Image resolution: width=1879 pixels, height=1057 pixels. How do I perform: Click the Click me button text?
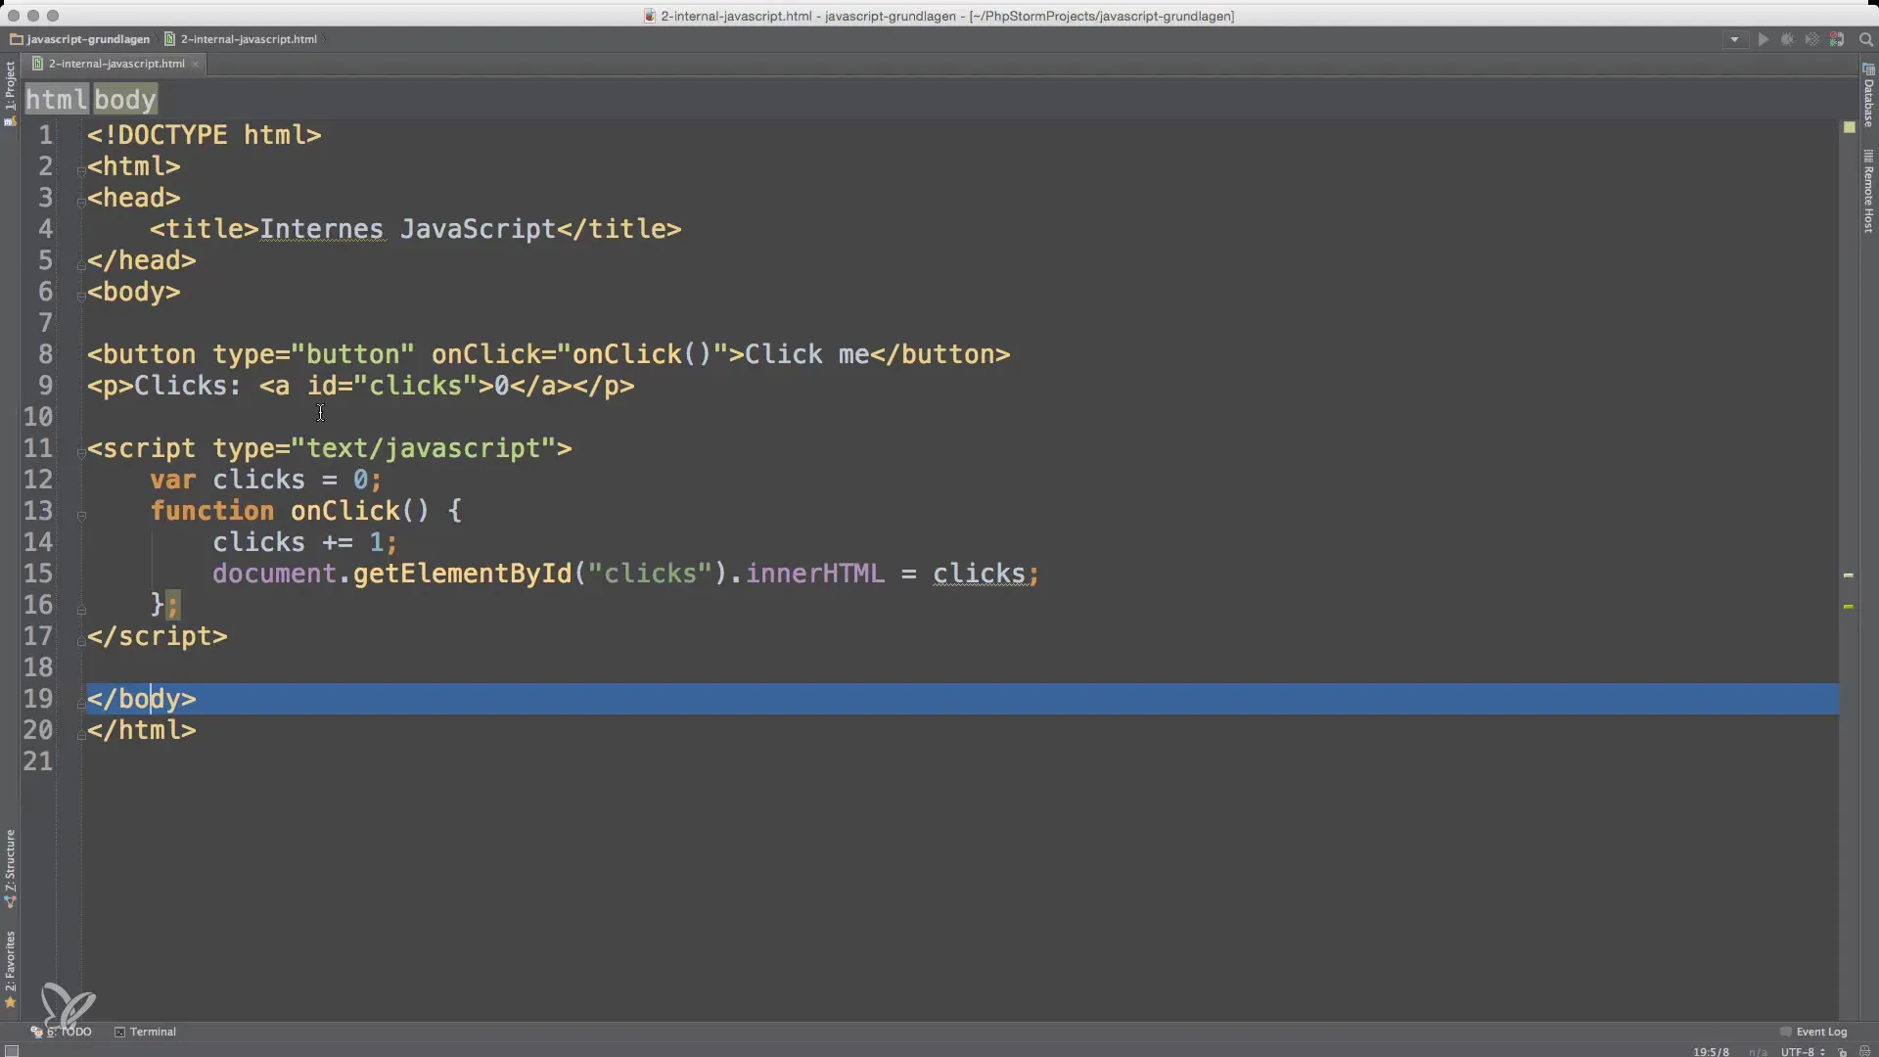coord(806,354)
